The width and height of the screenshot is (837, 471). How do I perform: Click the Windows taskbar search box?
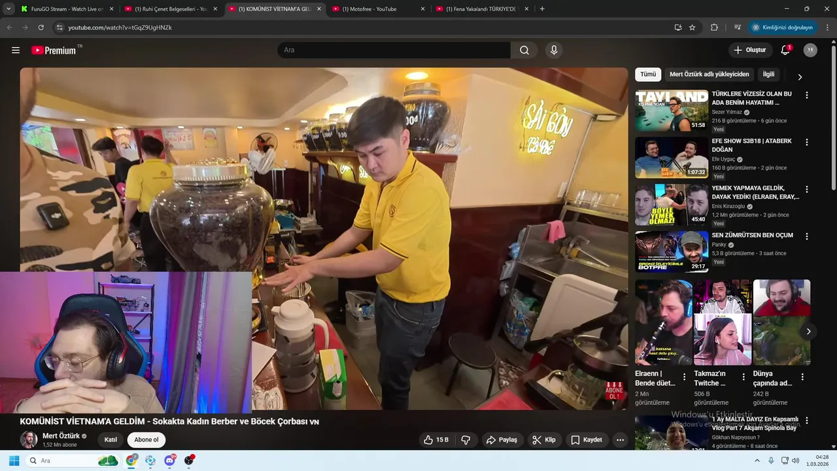73,461
